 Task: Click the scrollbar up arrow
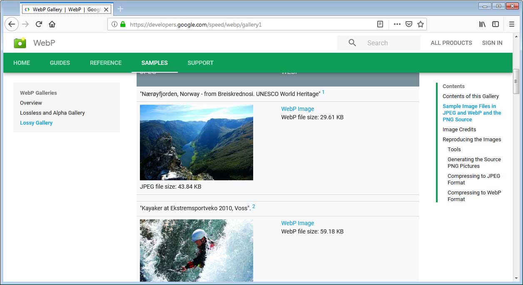point(516,37)
